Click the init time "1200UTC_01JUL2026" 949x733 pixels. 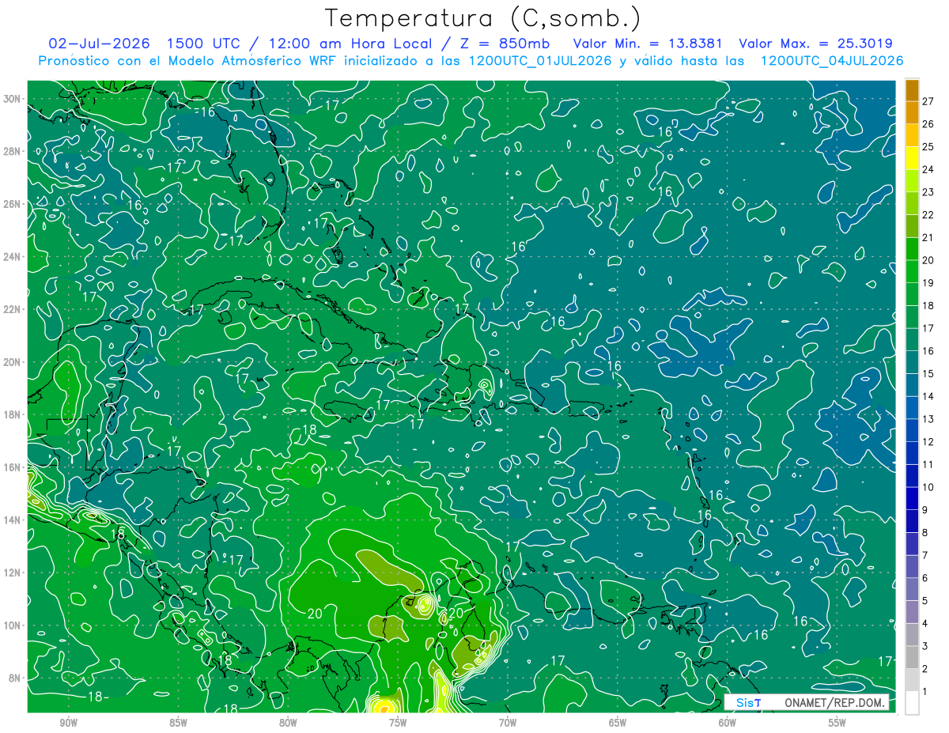[x=541, y=60]
